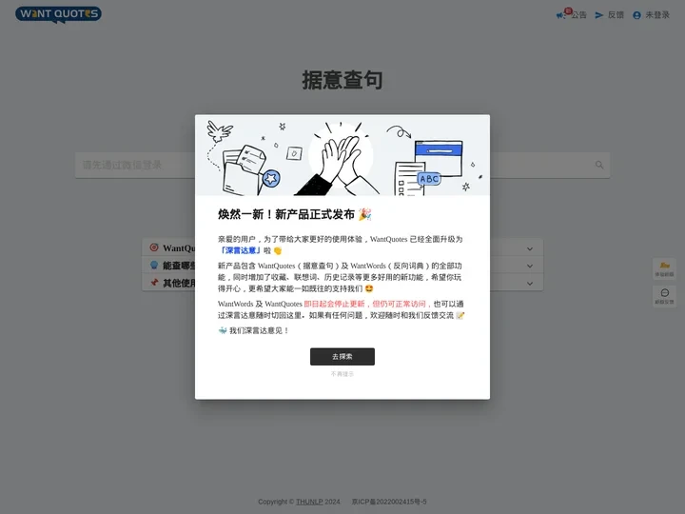
Task: Open the THUNLP footer link
Action: [309, 502]
